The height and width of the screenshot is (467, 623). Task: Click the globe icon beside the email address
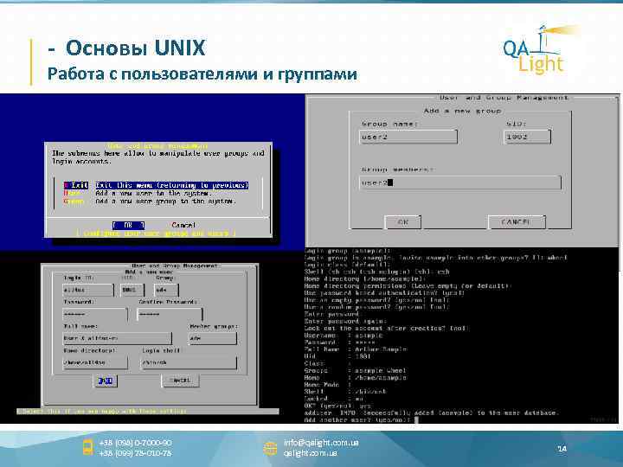coord(270,448)
